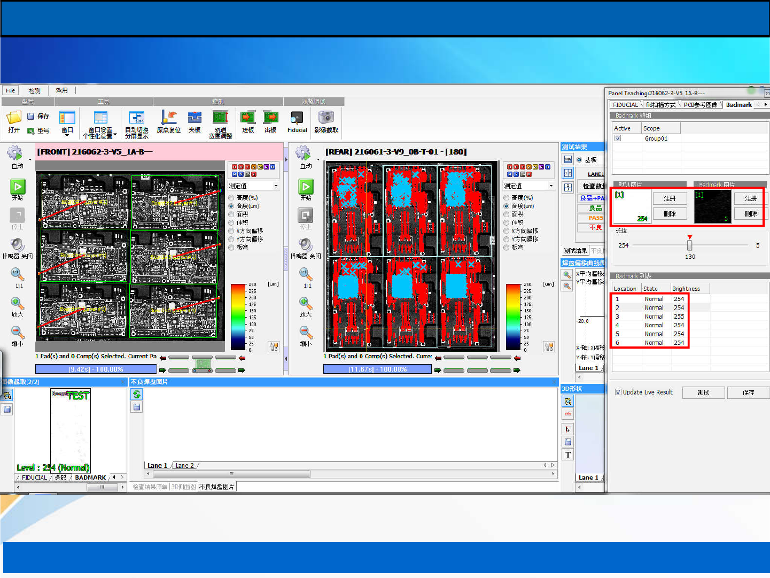Expand the 测定值 dropdown in FRONT panel
Image resolution: width=770 pixels, height=578 pixels.
click(x=276, y=186)
